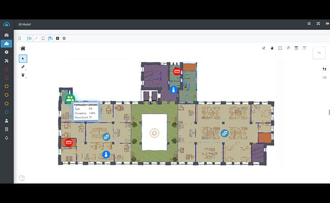Image resolution: width=330 pixels, height=203 pixels.
Task: Choose the pencil measure tool
Action: (23, 67)
